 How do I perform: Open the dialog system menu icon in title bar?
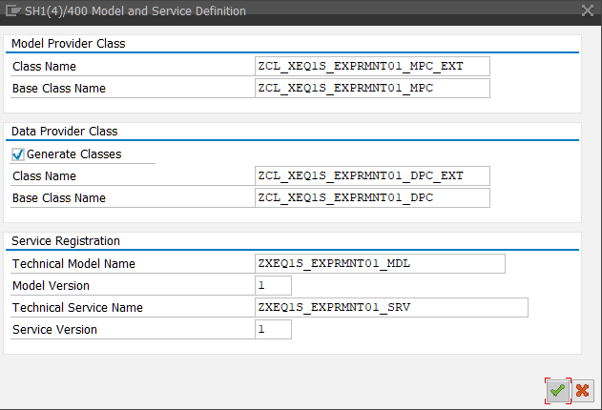point(12,10)
